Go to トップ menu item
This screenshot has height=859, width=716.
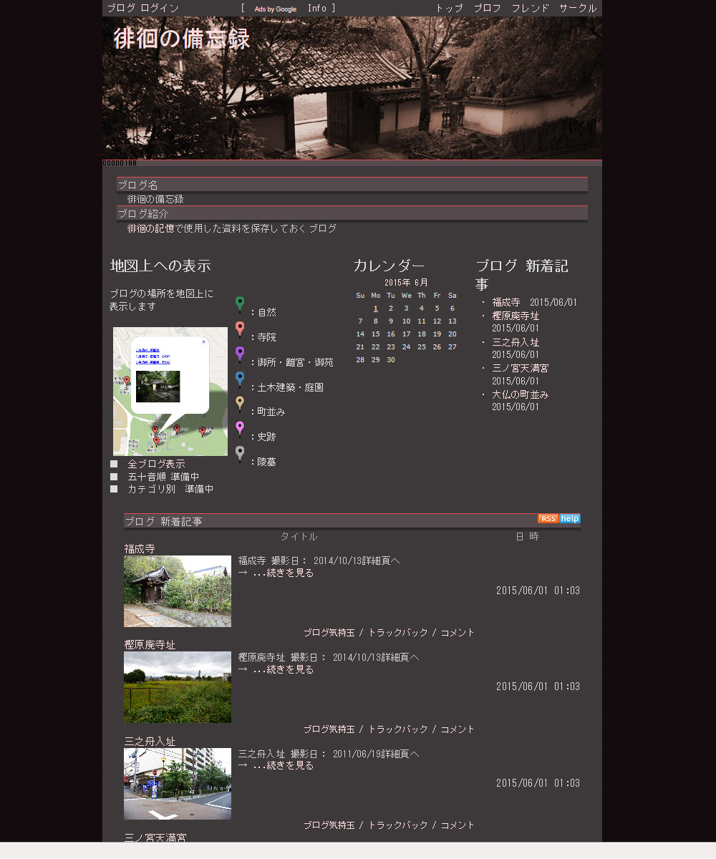tap(449, 9)
